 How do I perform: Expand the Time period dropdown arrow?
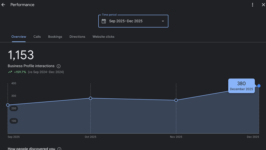coord(163,21)
